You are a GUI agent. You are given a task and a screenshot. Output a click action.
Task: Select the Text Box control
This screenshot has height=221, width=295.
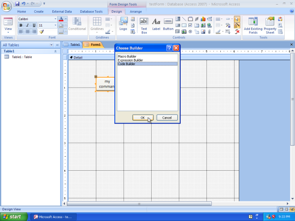coord(144,26)
